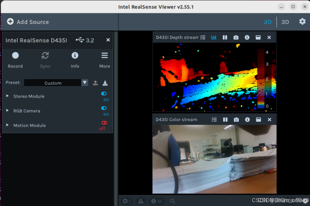310x206 pixels.
Task: Toggle Depth stream histogram icon
Action: click(214, 37)
